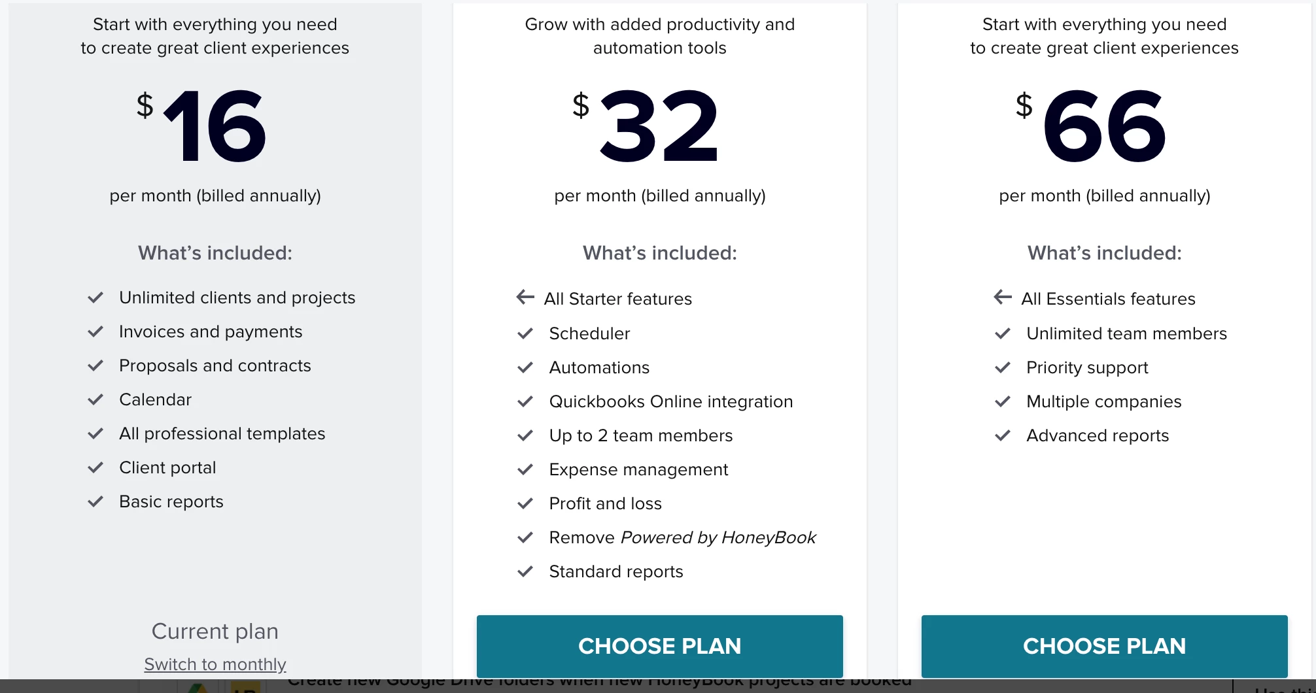This screenshot has height=693, width=1316.
Task: Click the arrow icon beside All Essentials features
Action: tap(1003, 297)
